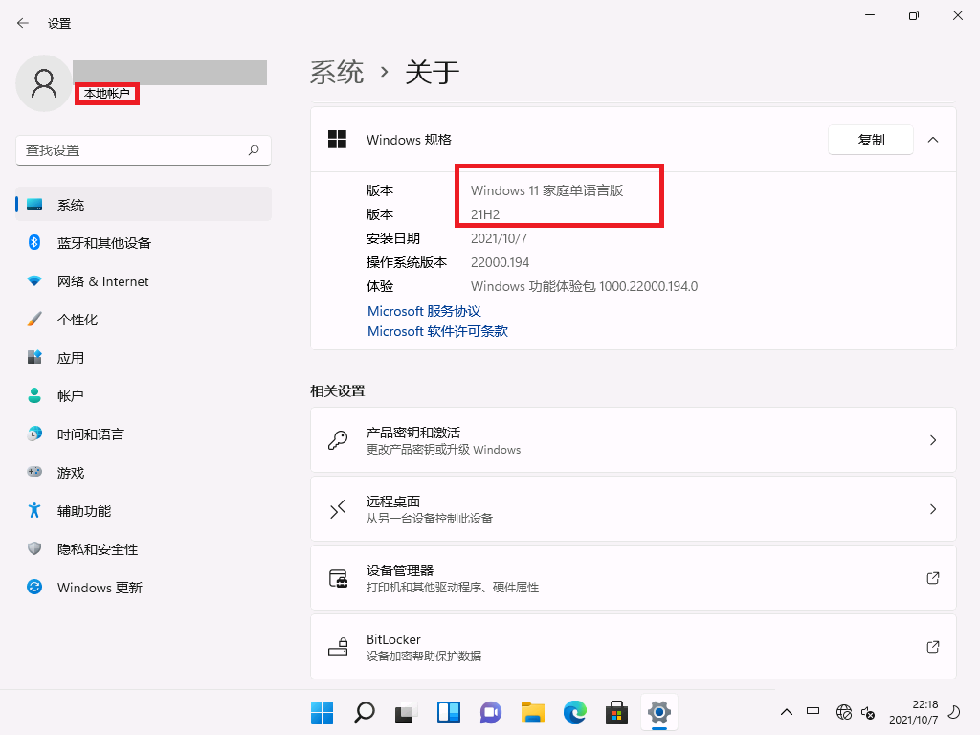
Task: Click the user avatar picture
Action: [x=44, y=83]
